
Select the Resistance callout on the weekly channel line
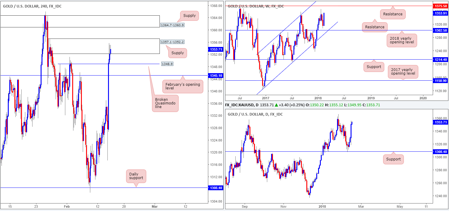coord(375,27)
